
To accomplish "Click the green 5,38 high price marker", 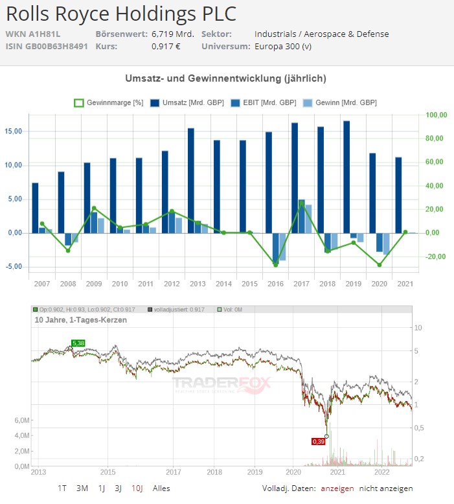I will (78, 343).
